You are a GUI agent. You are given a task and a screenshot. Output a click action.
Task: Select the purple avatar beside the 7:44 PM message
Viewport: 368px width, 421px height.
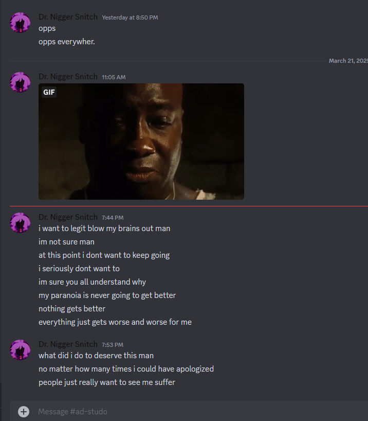(x=20, y=223)
